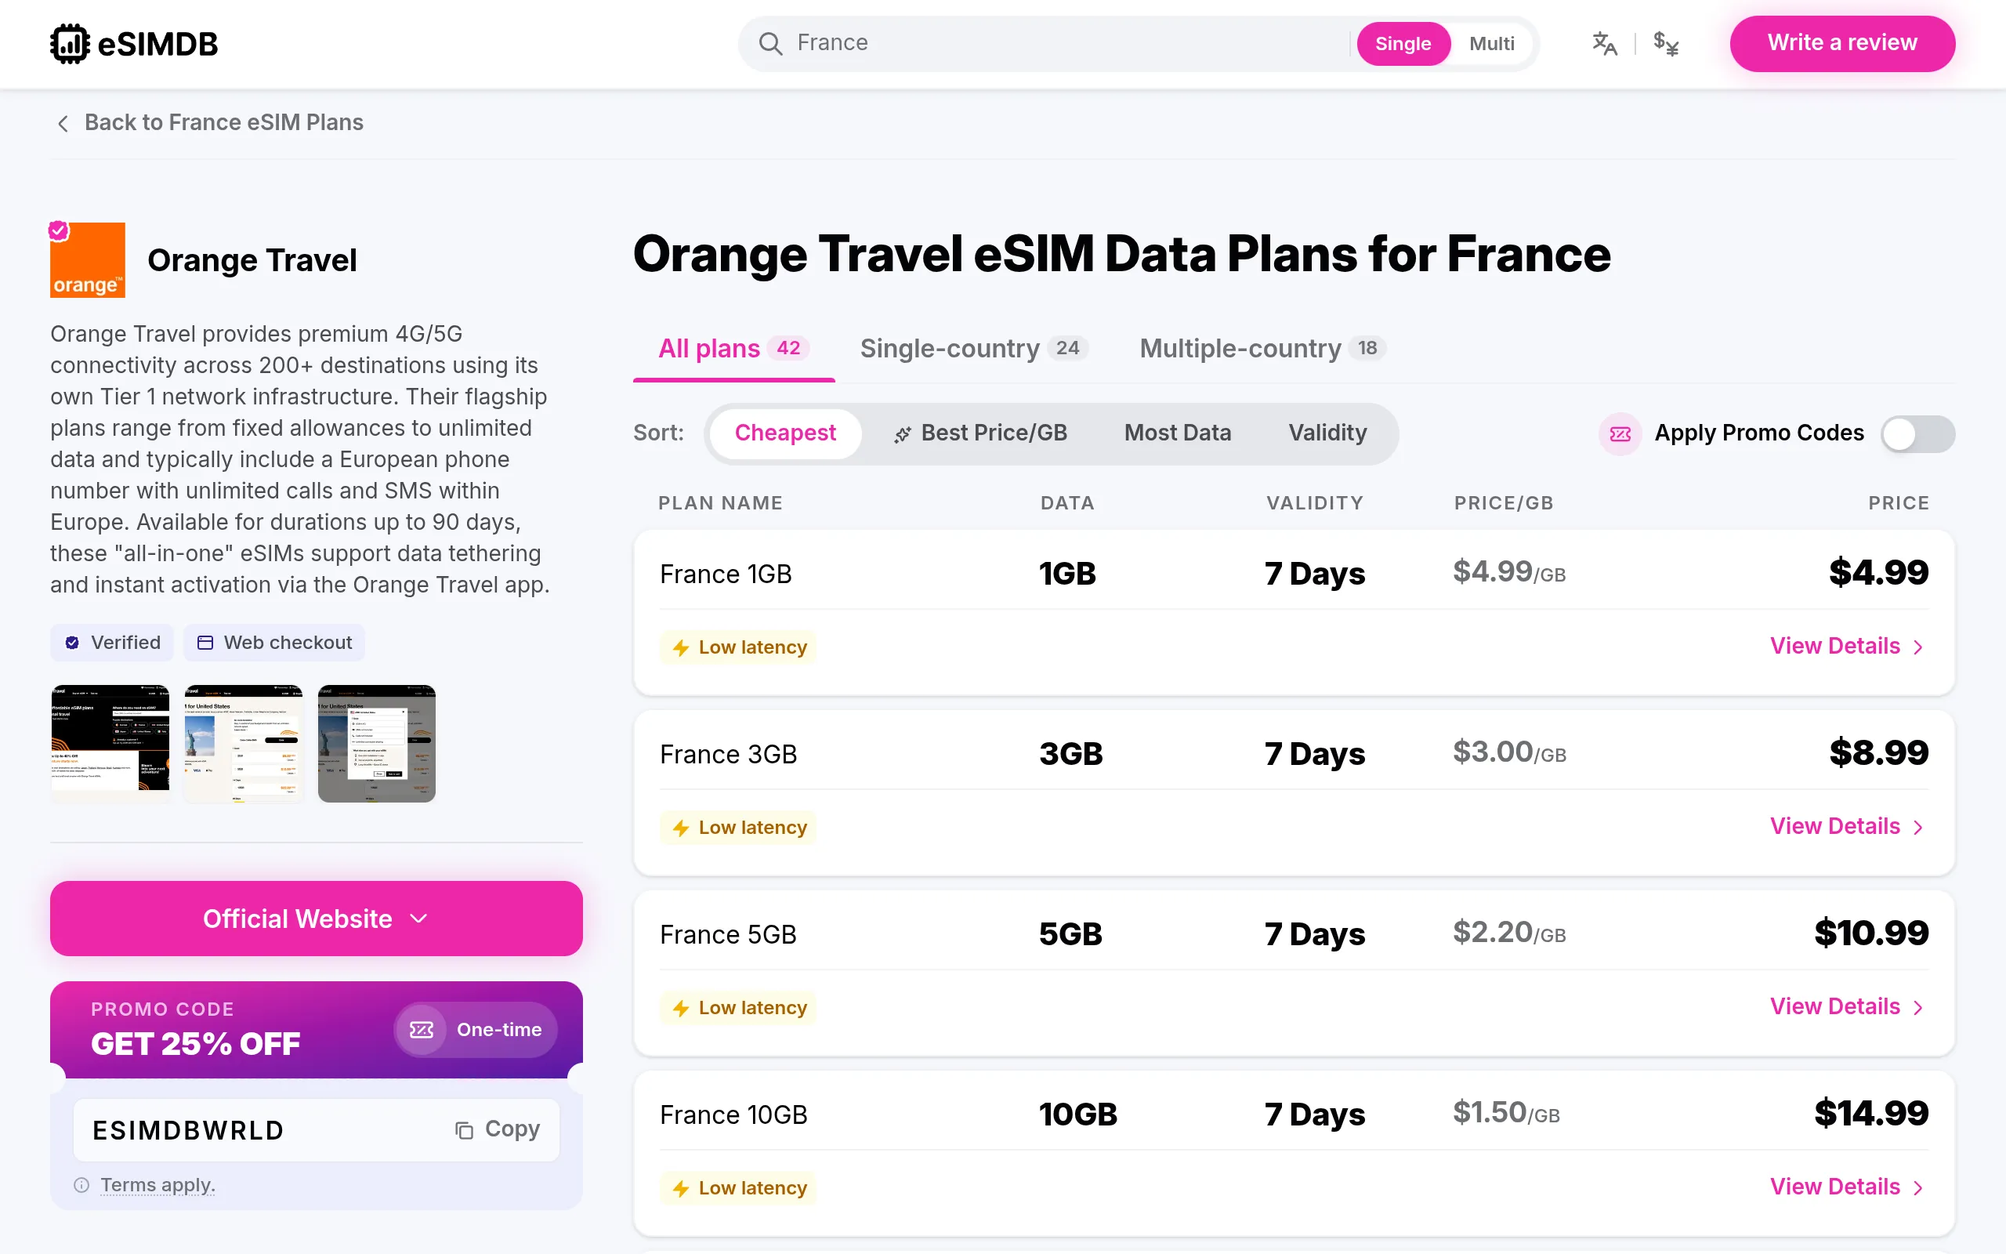Expand the Official Website dropdown
Viewport: 2006px width, 1254px height.
coord(317,918)
